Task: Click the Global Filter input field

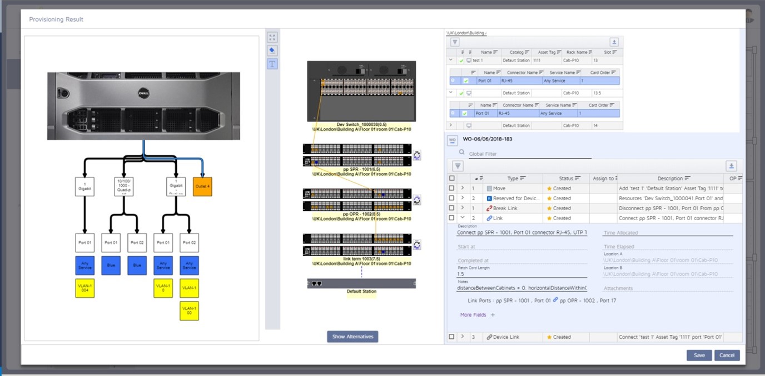Action: [530, 154]
